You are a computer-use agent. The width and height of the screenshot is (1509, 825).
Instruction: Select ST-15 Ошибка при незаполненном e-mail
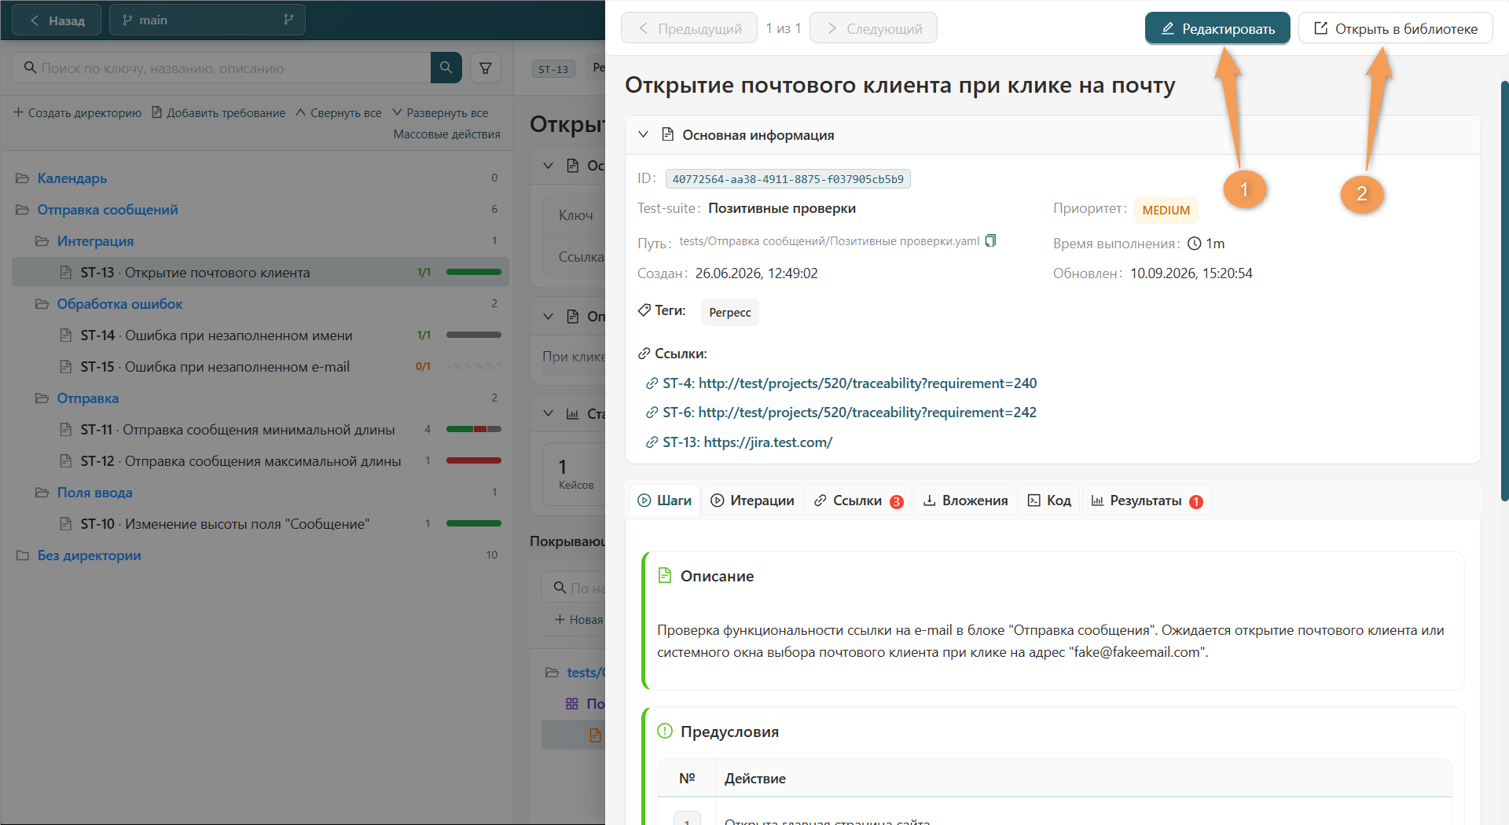(260, 367)
